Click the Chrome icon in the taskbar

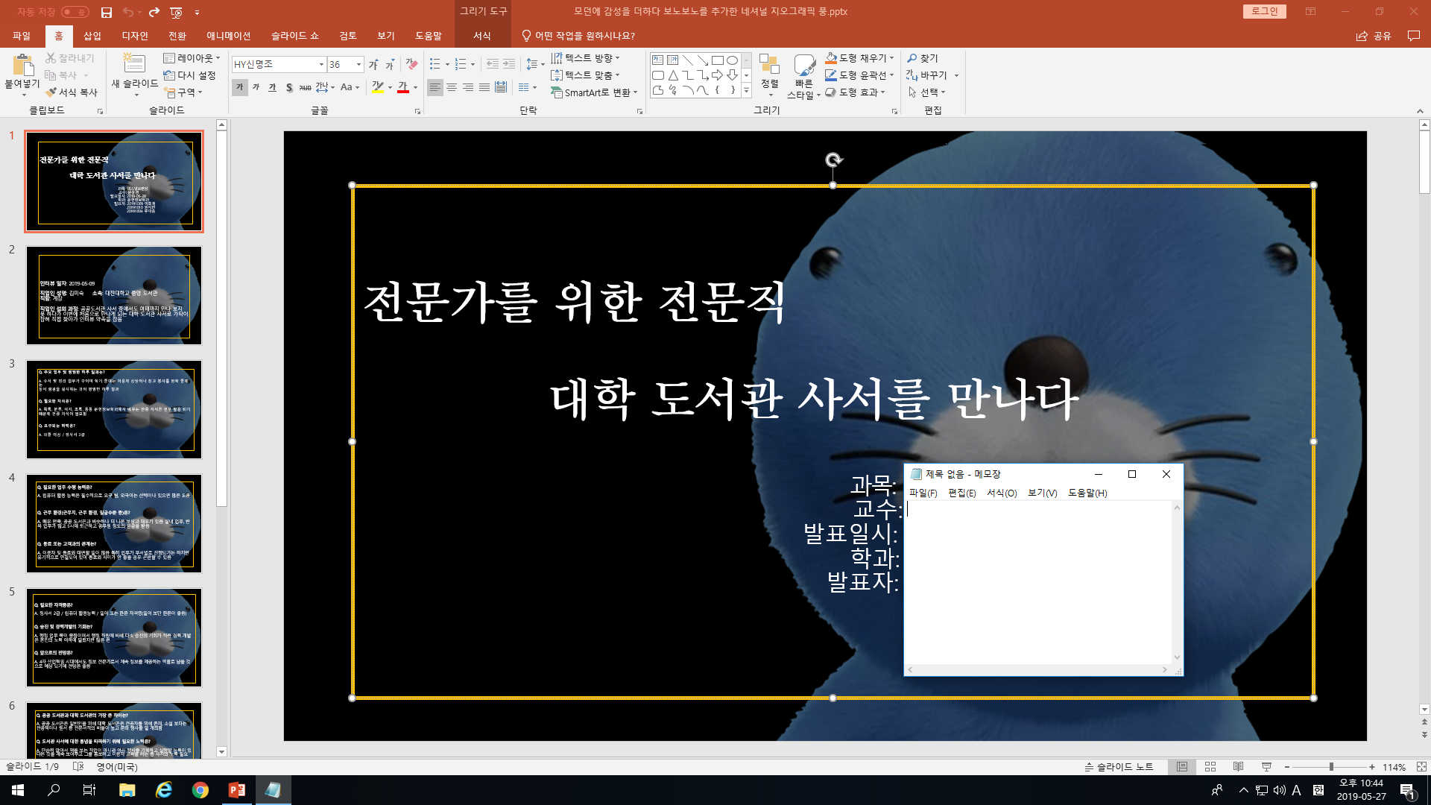click(200, 790)
